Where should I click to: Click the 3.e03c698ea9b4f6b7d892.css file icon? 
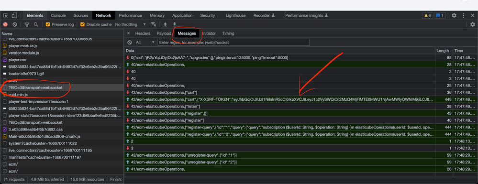(5, 130)
